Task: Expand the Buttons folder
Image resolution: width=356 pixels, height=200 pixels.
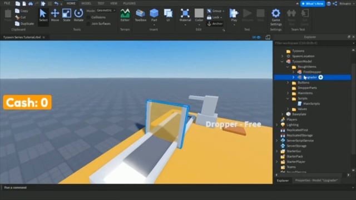Action: pos(288,83)
